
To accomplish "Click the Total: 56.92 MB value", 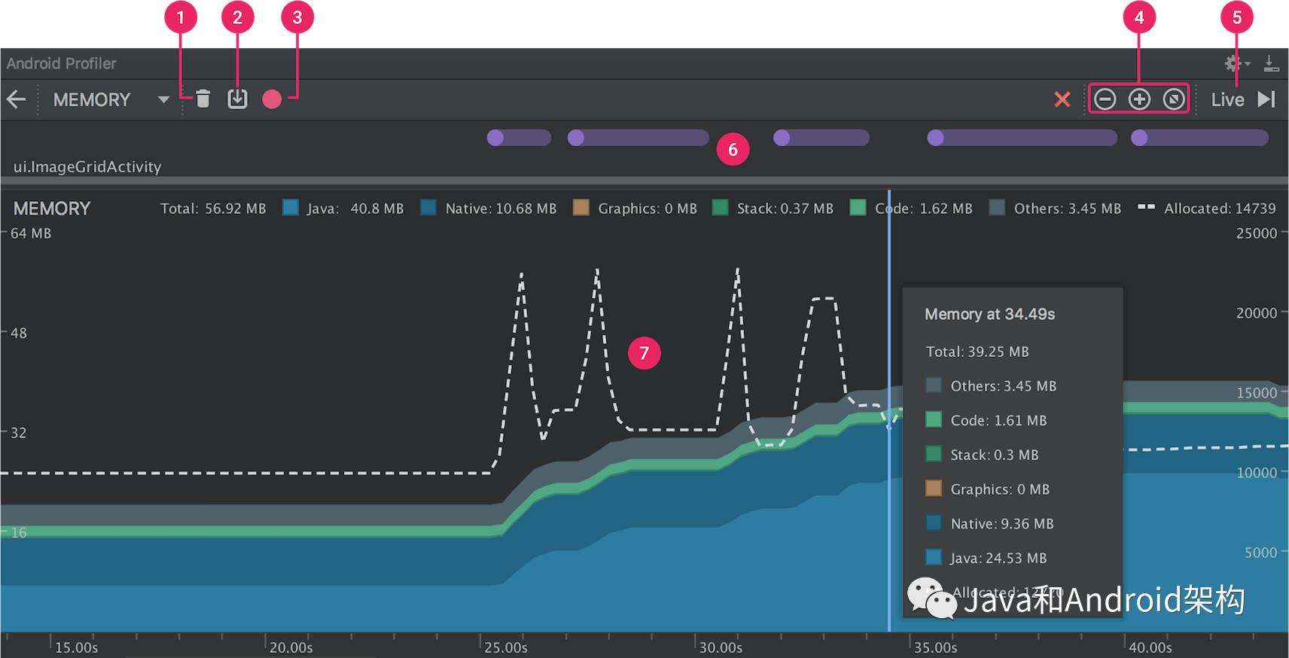I will coord(213,209).
